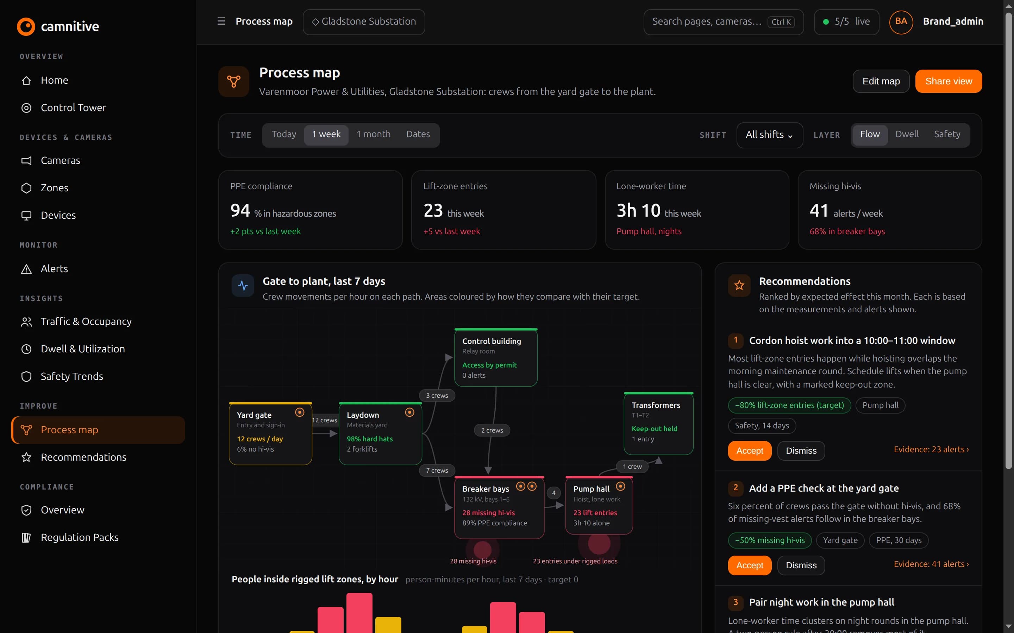
Task: Open the hamburger menu in top bar
Action: click(221, 21)
